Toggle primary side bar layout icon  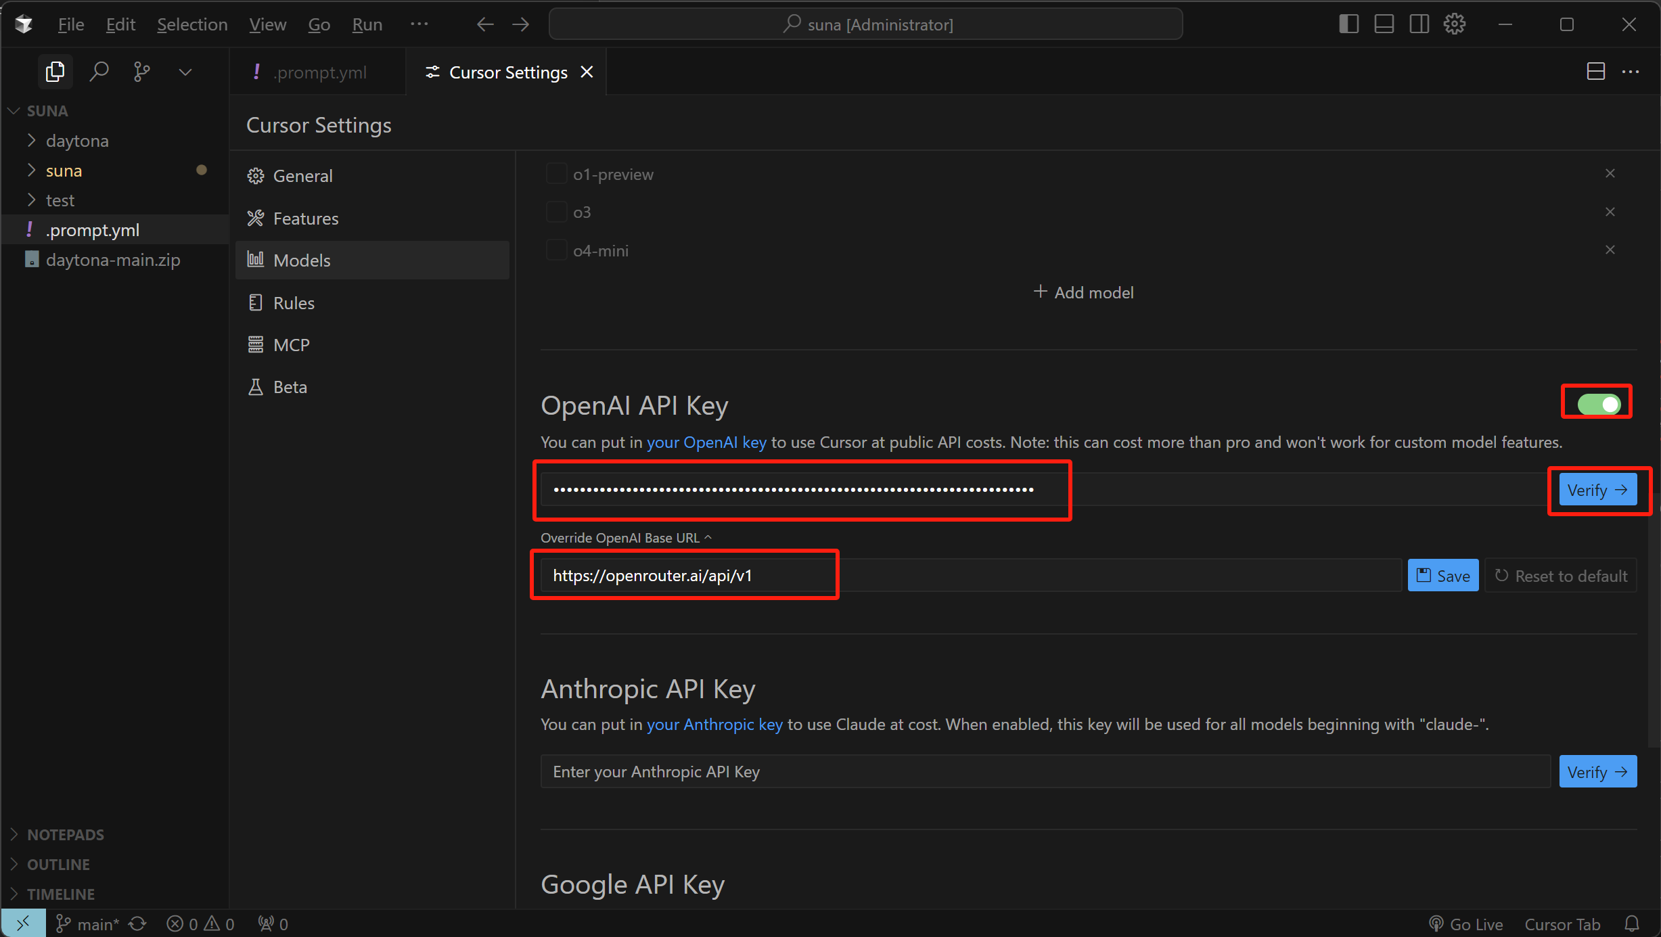[x=1348, y=24]
